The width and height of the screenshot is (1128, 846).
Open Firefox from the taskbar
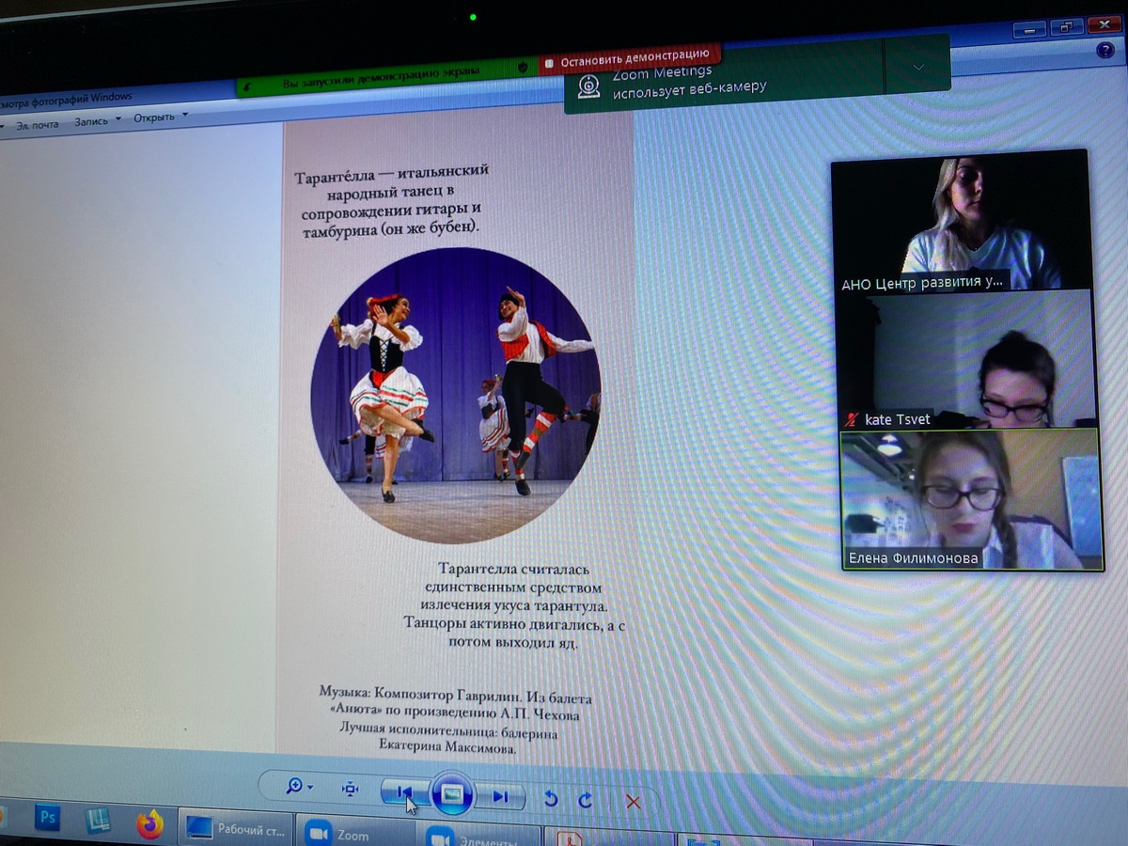pos(149,824)
